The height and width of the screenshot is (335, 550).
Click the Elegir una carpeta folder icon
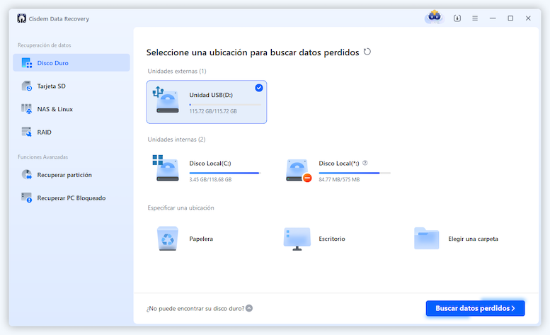pos(427,239)
